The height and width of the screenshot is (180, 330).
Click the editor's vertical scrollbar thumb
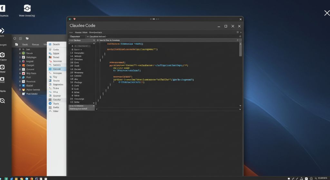coord(240,51)
